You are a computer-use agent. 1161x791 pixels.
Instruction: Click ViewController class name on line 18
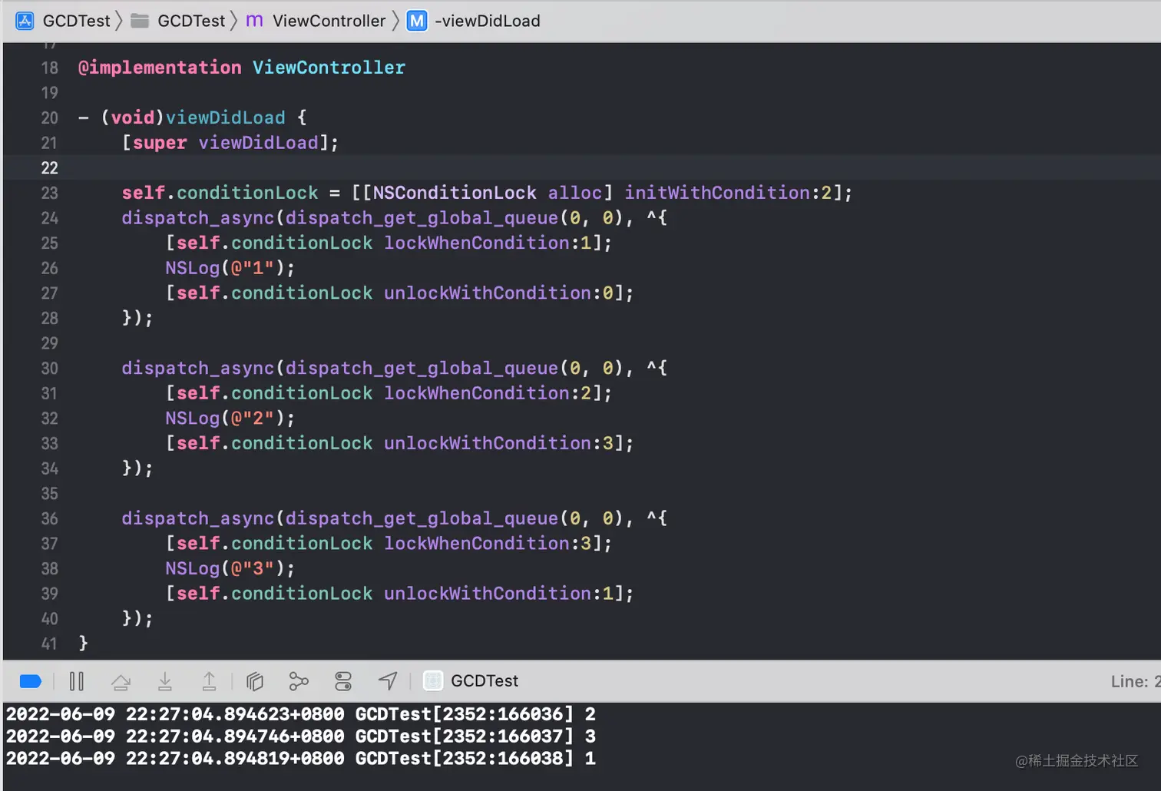329,68
